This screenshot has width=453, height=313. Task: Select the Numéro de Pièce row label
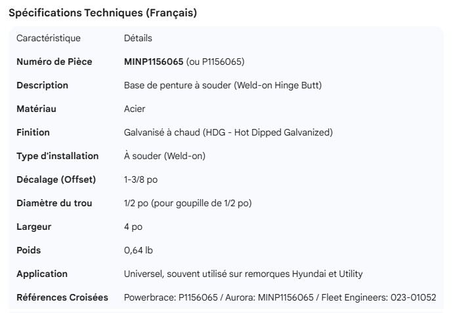[54, 62]
